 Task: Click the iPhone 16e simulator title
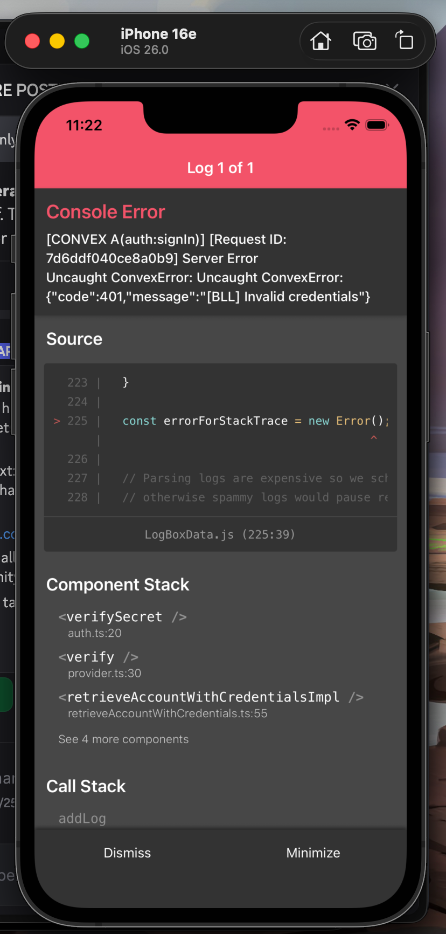click(158, 35)
